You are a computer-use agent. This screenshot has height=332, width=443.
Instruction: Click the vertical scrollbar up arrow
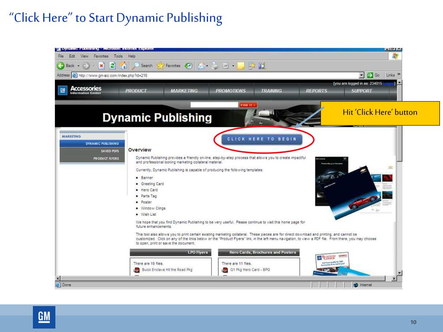[399, 83]
